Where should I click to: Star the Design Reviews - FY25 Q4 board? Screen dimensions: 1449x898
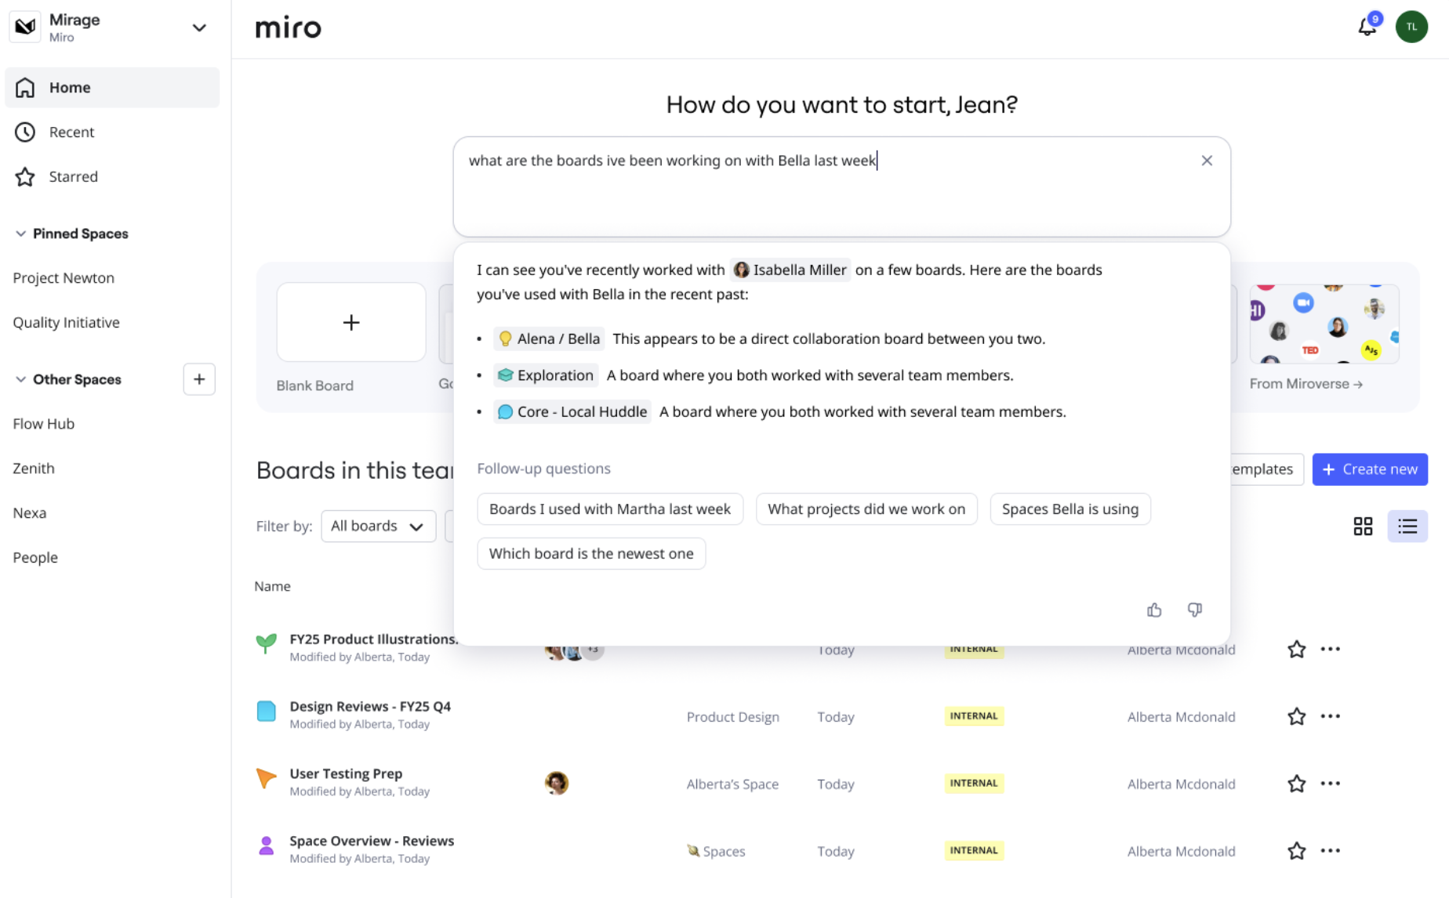click(x=1296, y=716)
